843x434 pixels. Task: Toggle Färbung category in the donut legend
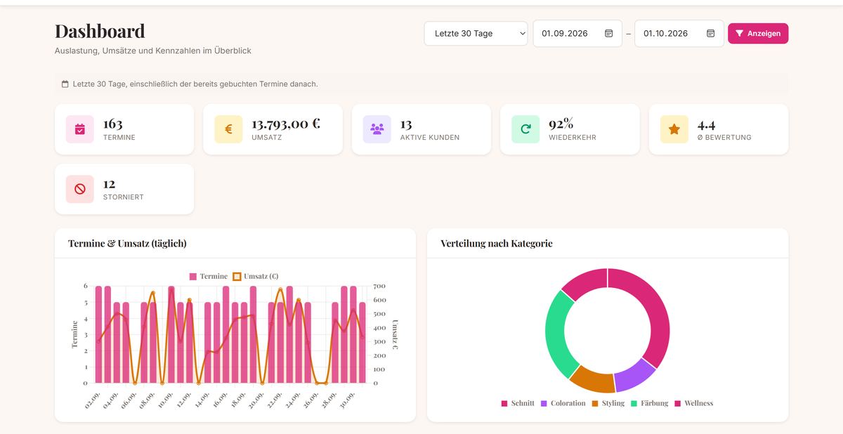pyautogui.click(x=650, y=403)
